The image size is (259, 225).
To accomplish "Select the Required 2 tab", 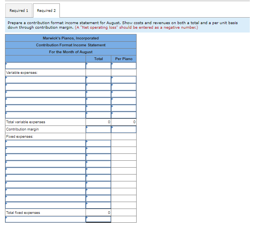I will tap(46, 11).
